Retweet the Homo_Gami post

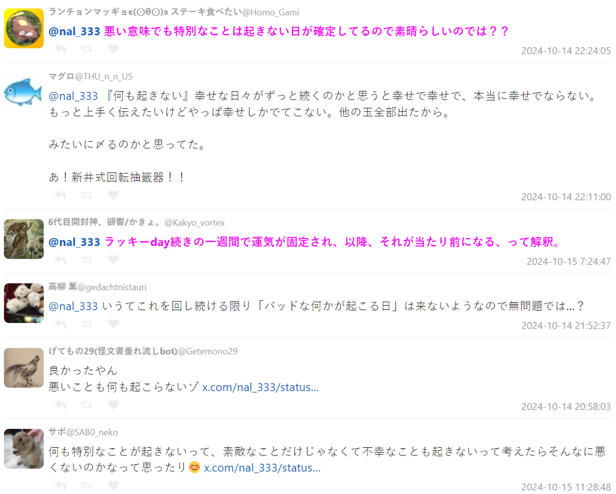tap(87, 49)
